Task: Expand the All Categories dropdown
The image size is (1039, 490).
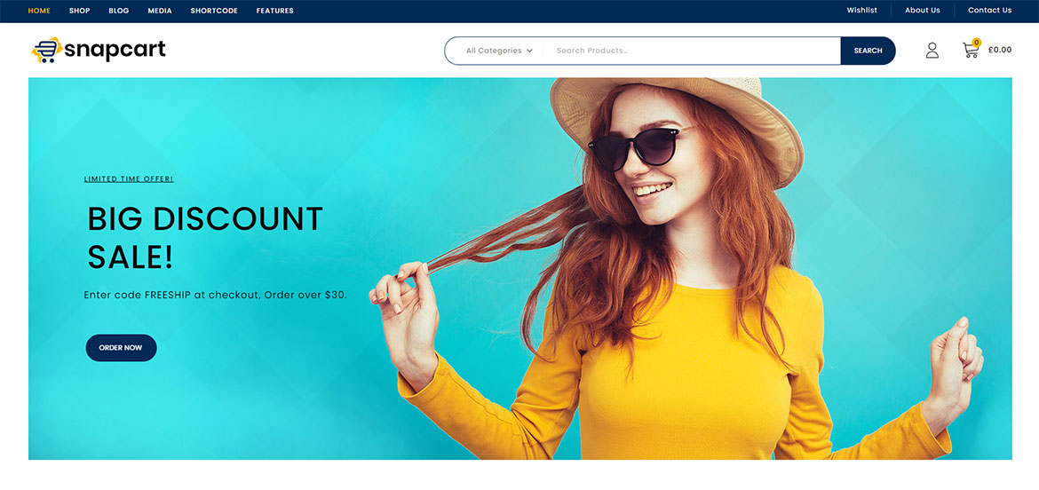Action: point(499,51)
